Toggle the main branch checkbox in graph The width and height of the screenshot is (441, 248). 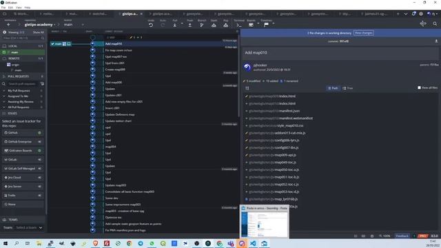point(52,44)
